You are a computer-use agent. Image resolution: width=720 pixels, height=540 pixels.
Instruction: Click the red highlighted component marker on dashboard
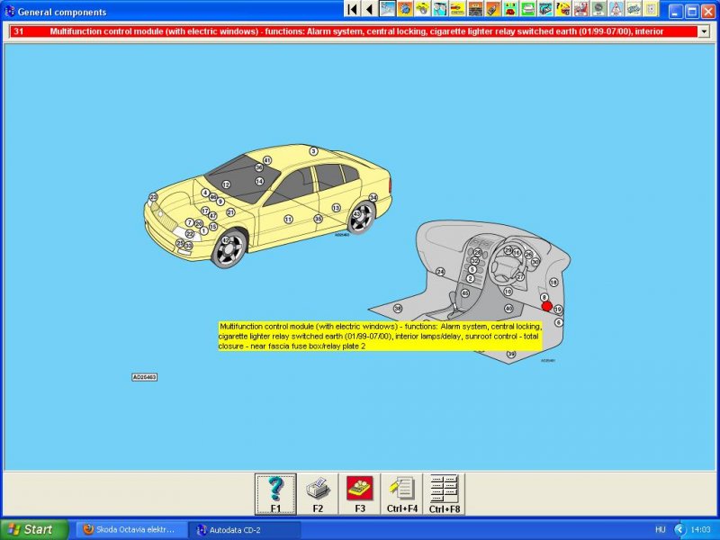546,306
